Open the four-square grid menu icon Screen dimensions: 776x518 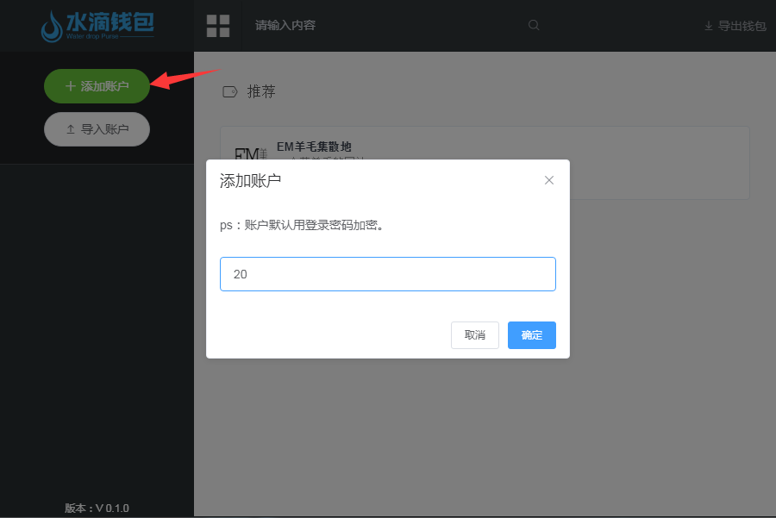coord(218,26)
